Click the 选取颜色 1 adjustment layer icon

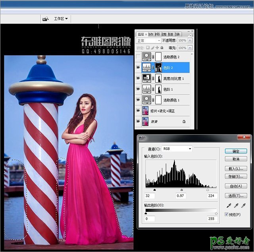coord(148,99)
